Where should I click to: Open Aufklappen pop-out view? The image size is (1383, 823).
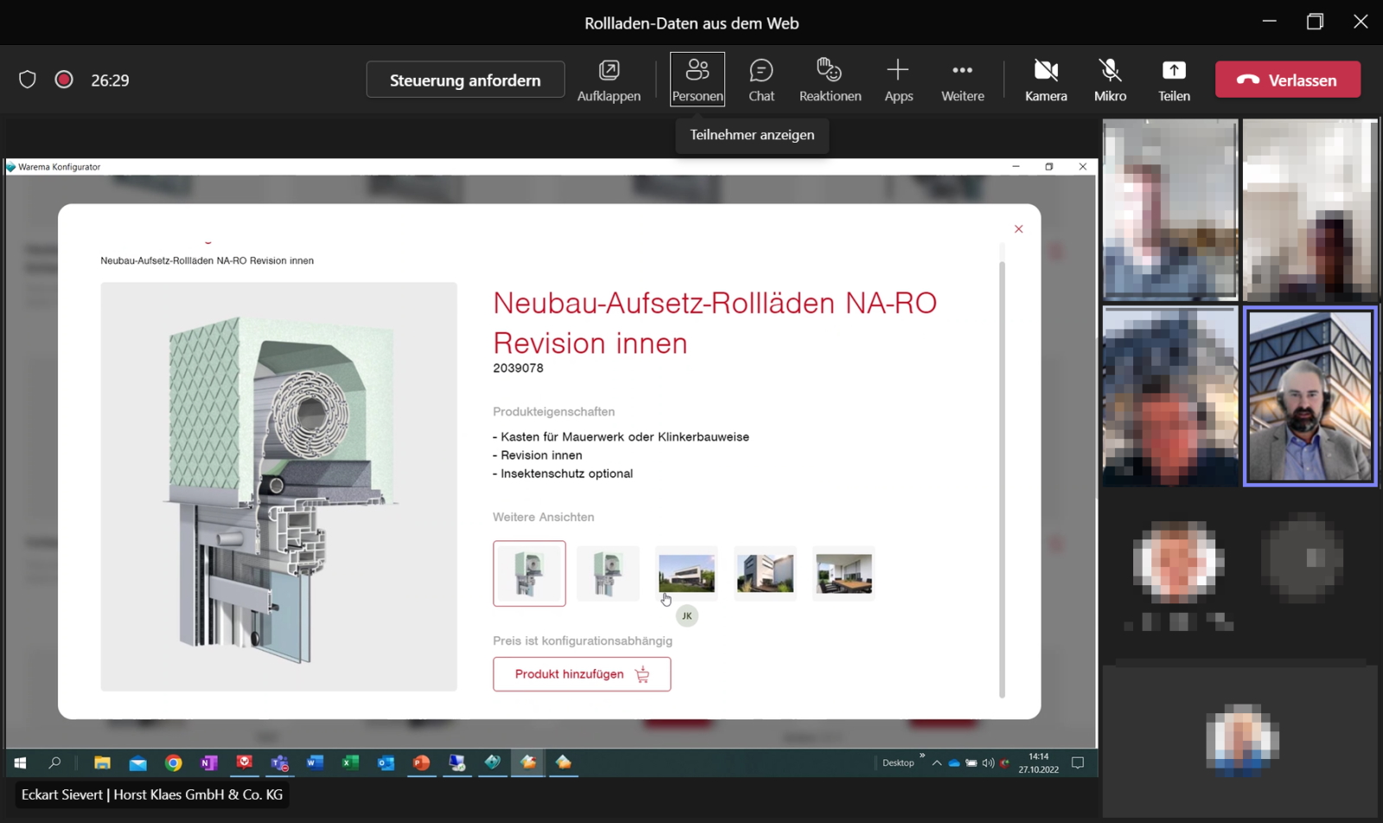click(x=609, y=80)
